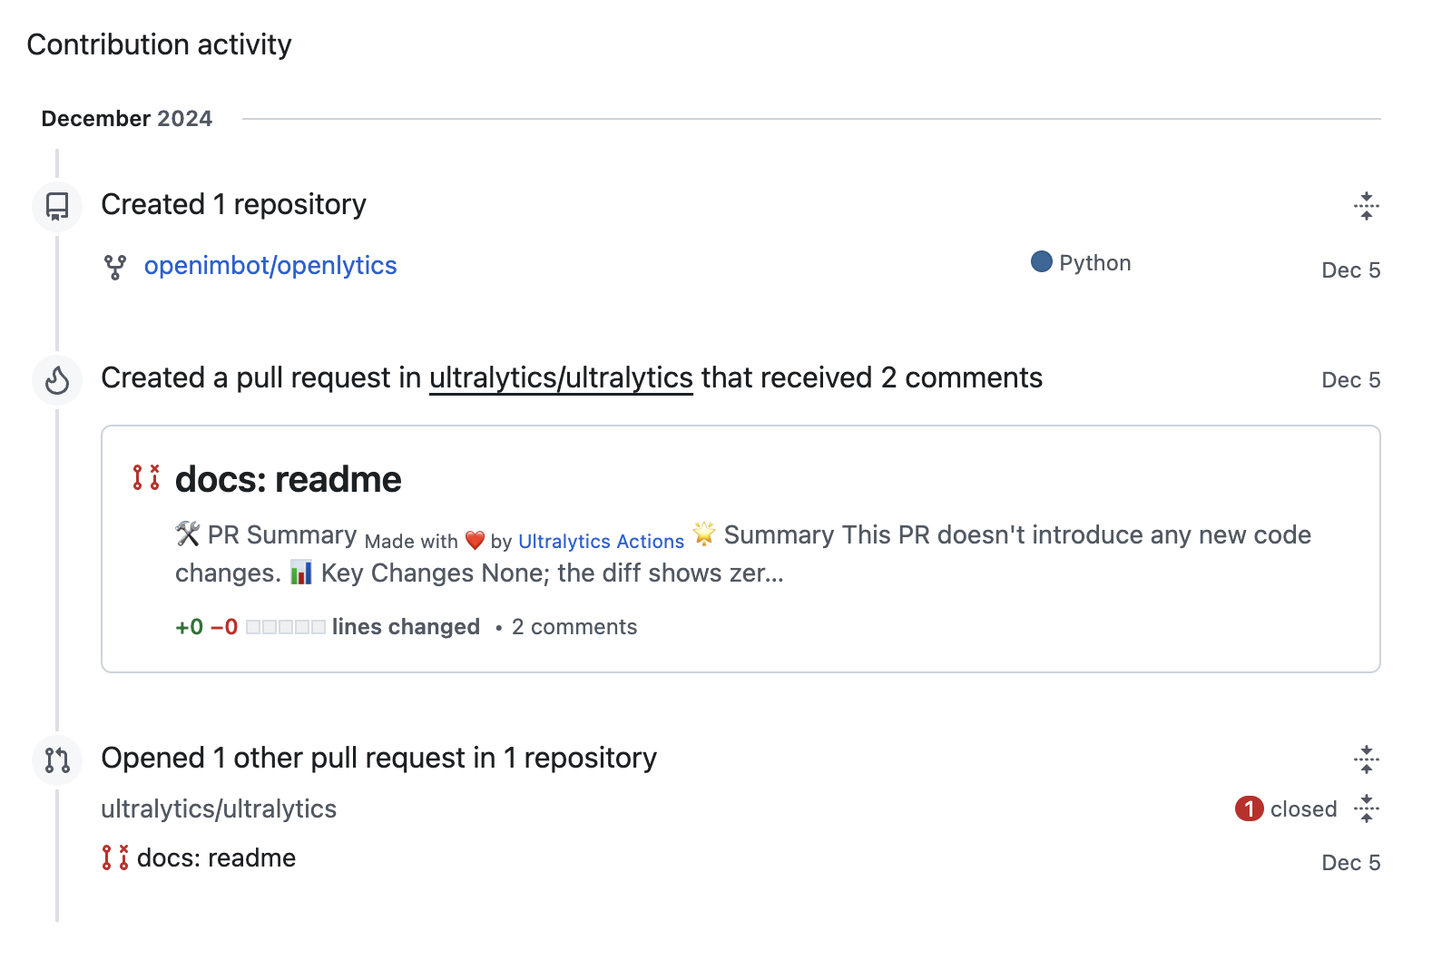Click the Contribution activity heading

click(159, 44)
